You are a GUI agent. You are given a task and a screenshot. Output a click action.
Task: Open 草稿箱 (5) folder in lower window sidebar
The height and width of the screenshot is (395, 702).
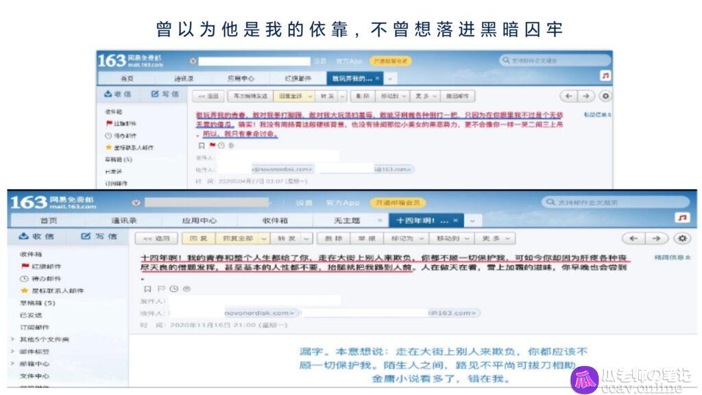[x=37, y=303]
